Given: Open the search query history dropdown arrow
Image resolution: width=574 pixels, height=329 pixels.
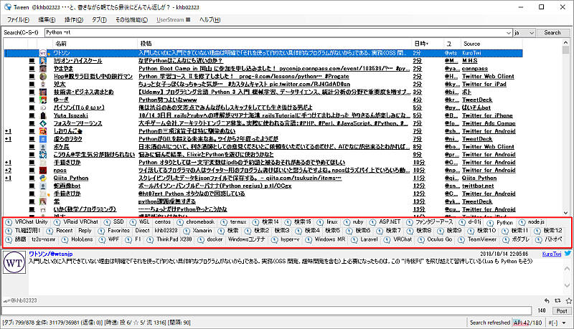Looking at the screenshot, I should point(509,33).
